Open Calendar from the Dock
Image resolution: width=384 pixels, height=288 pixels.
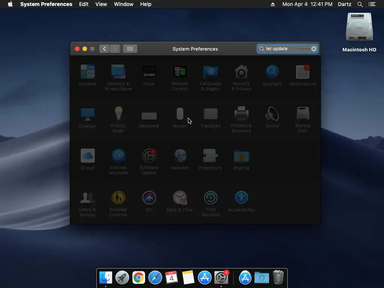point(171,277)
